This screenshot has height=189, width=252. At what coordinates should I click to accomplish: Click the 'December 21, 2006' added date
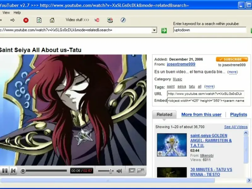[x=186, y=59]
